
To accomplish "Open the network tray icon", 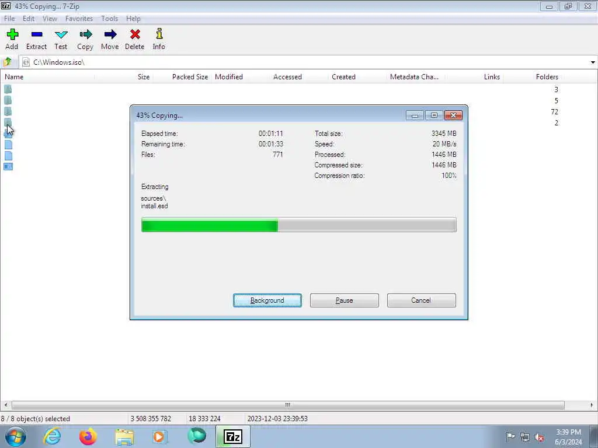I will point(525,437).
